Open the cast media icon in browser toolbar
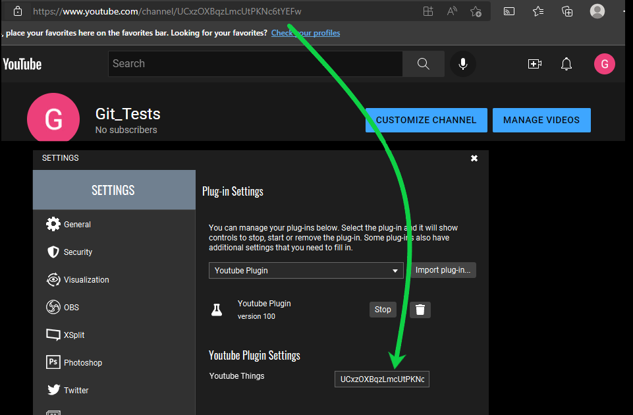 pos(509,11)
